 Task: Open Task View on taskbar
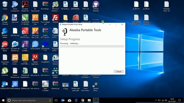(56, 100)
